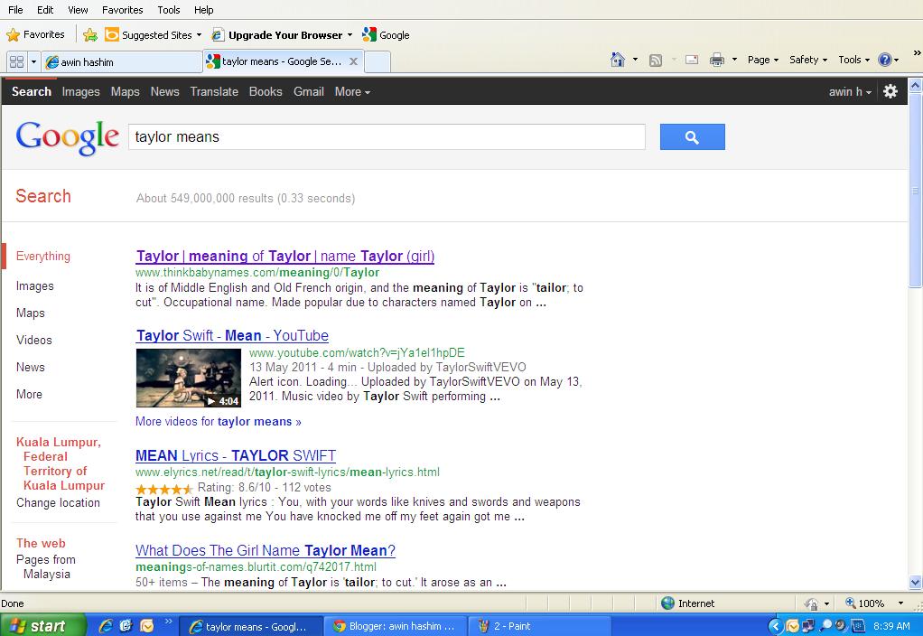Click the blue Help question icon

coord(884,60)
